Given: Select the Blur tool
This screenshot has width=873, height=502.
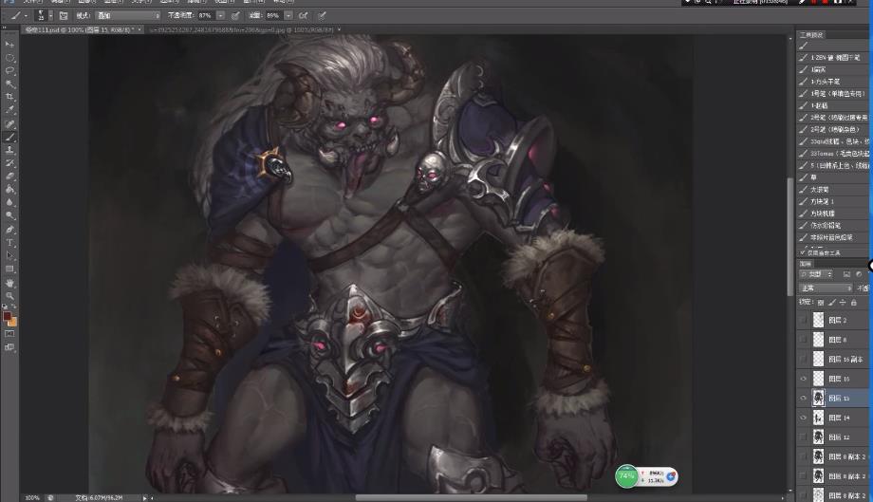Looking at the screenshot, I should pyautogui.click(x=9, y=202).
